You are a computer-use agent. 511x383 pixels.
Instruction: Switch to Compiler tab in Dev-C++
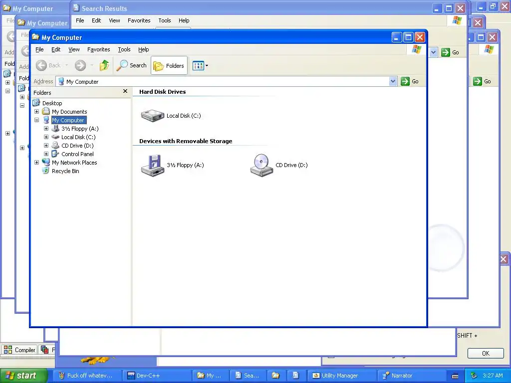[x=19, y=350]
